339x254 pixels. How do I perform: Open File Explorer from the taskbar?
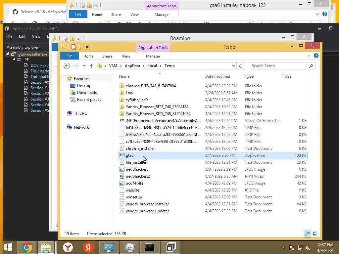tap(46, 247)
